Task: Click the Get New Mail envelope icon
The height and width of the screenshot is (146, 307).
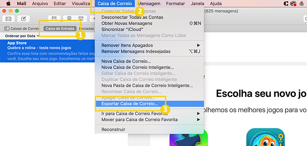Action: point(8,19)
